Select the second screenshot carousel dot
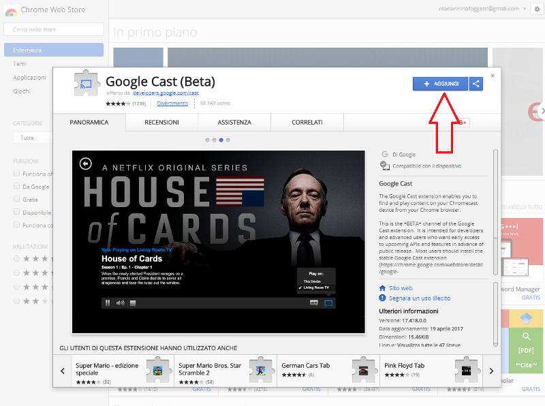 [x=214, y=140]
